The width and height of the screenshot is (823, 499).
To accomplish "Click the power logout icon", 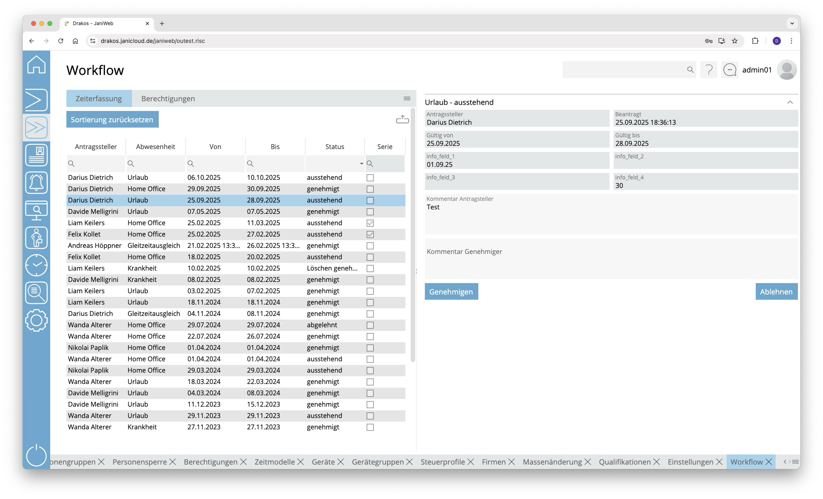I will [x=36, y=455].
